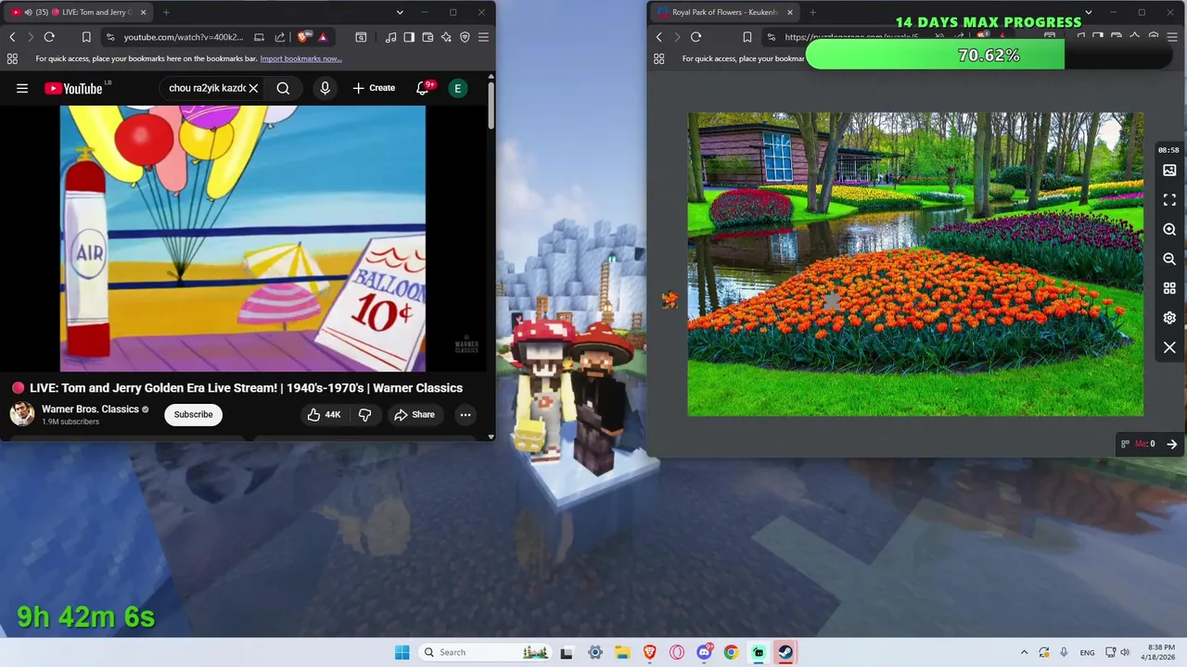Open more actions menu under video

pyautogui.click(x=466, y=415)
